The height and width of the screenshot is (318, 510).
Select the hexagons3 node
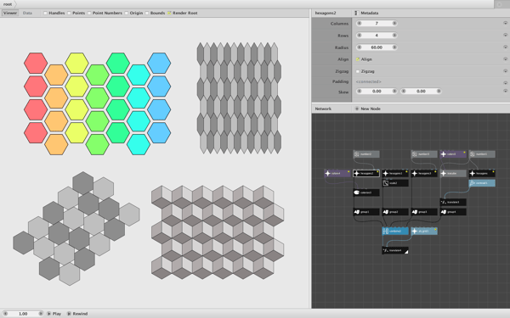[x=424, y=173]
